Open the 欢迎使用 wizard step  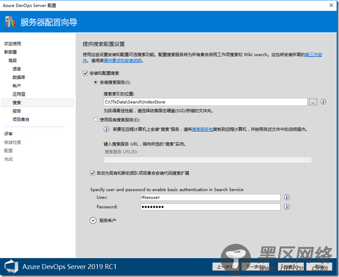[13, 44]
